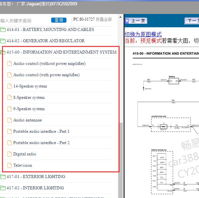Click the back arrow icon on previous page button
199x198 pixels.
pos(127,21)
